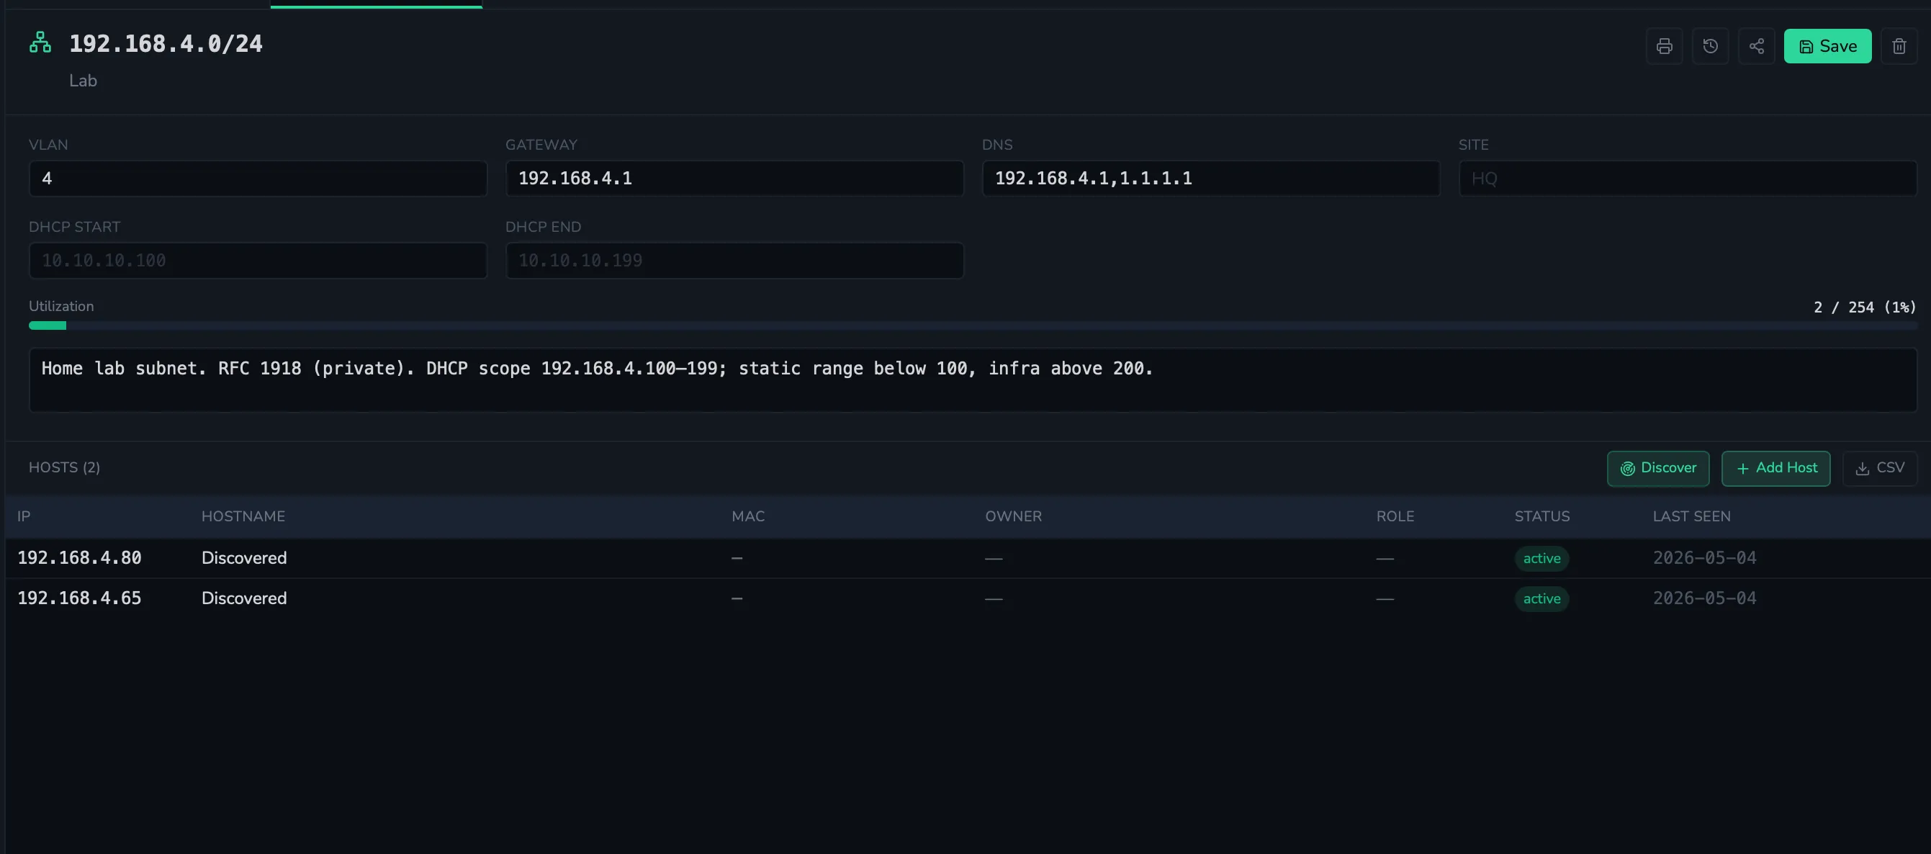Click the HOSTS (2) heading

tap(65, 468)
